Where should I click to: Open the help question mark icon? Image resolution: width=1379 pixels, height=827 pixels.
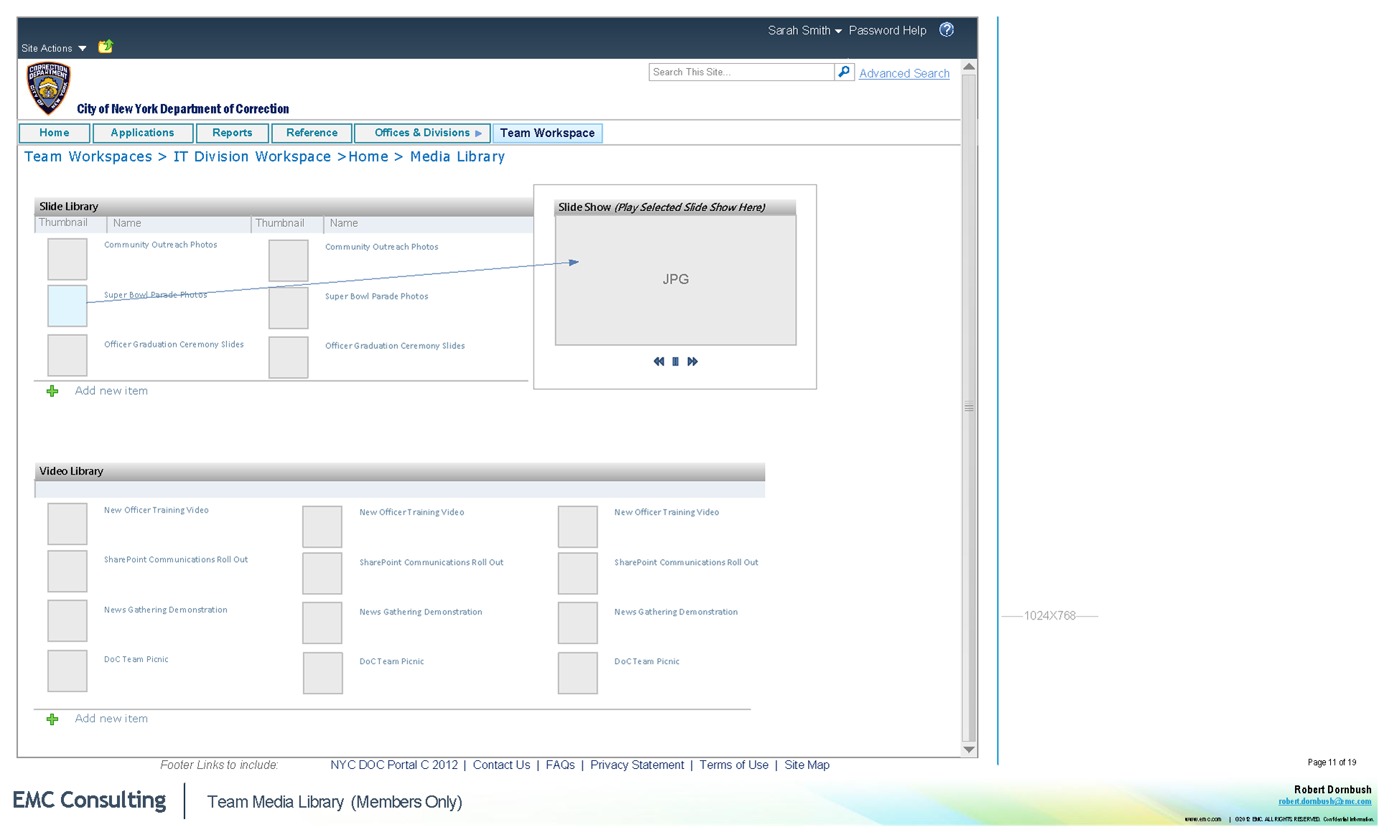coord(947,29)
